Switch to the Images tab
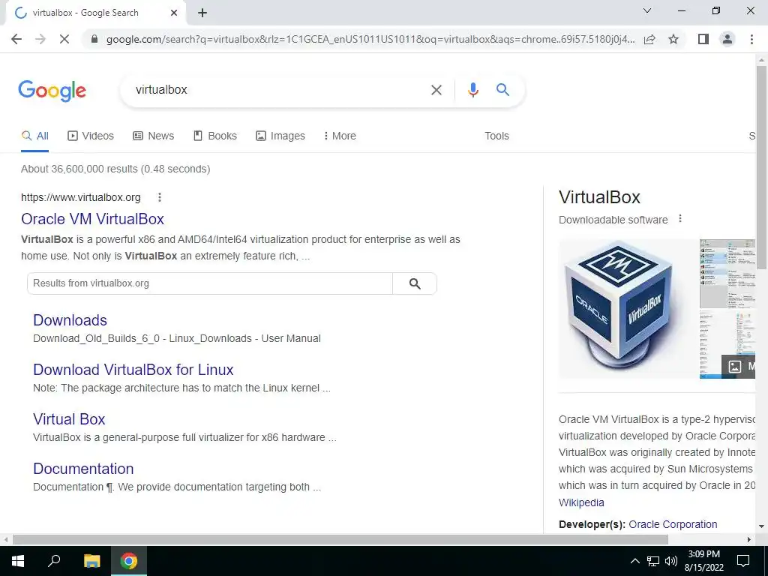 point(280,136)
